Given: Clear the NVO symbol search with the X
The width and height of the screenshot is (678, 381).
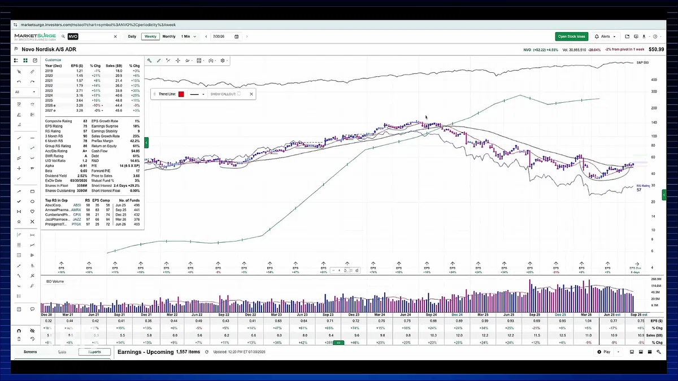Looking at the screenshot, I should [x=116, y=36].
